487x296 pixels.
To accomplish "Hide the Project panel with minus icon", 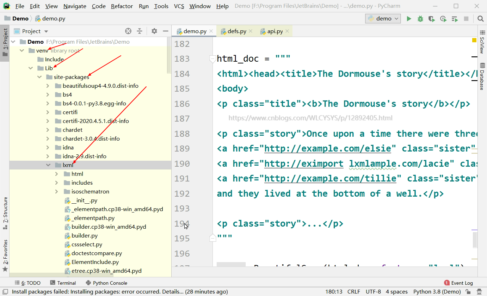I will coord(165,31).
